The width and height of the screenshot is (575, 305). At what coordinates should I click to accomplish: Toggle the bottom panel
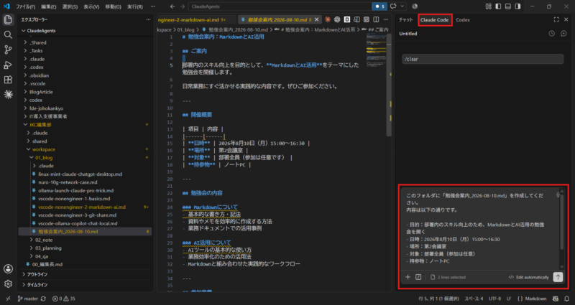point(508,6)
